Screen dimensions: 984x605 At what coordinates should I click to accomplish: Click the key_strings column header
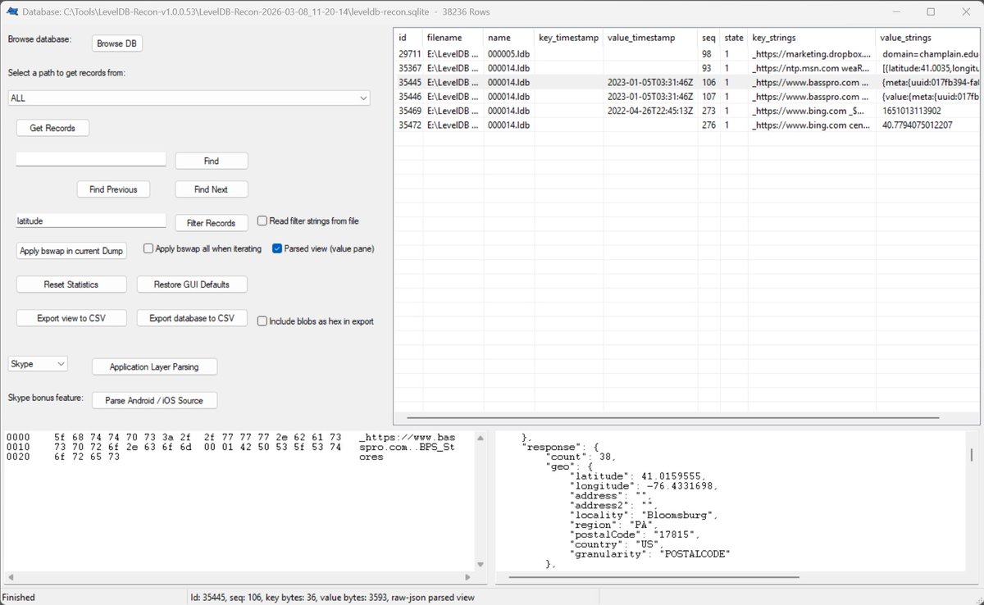[x=812, y=38]
